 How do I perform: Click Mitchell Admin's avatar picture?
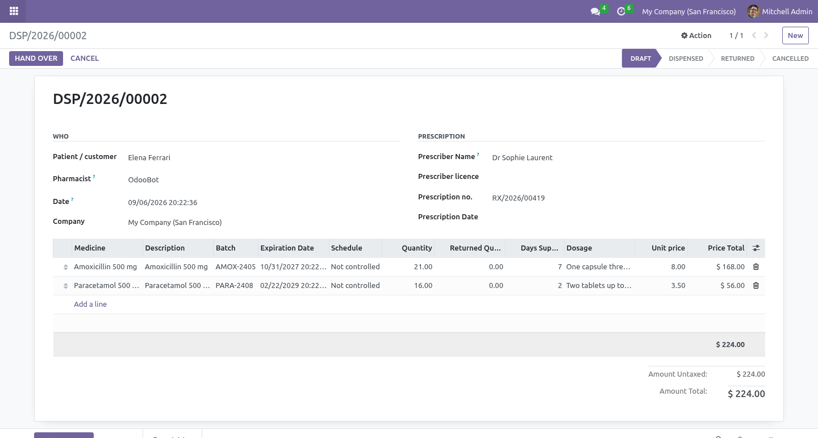[753, 11]
